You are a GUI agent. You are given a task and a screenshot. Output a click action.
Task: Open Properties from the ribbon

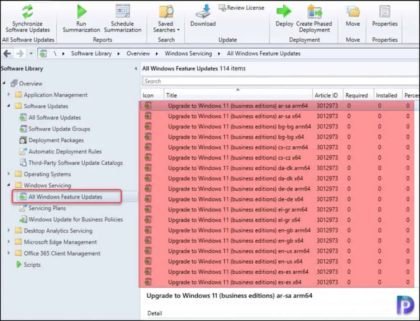click(385, 16)
